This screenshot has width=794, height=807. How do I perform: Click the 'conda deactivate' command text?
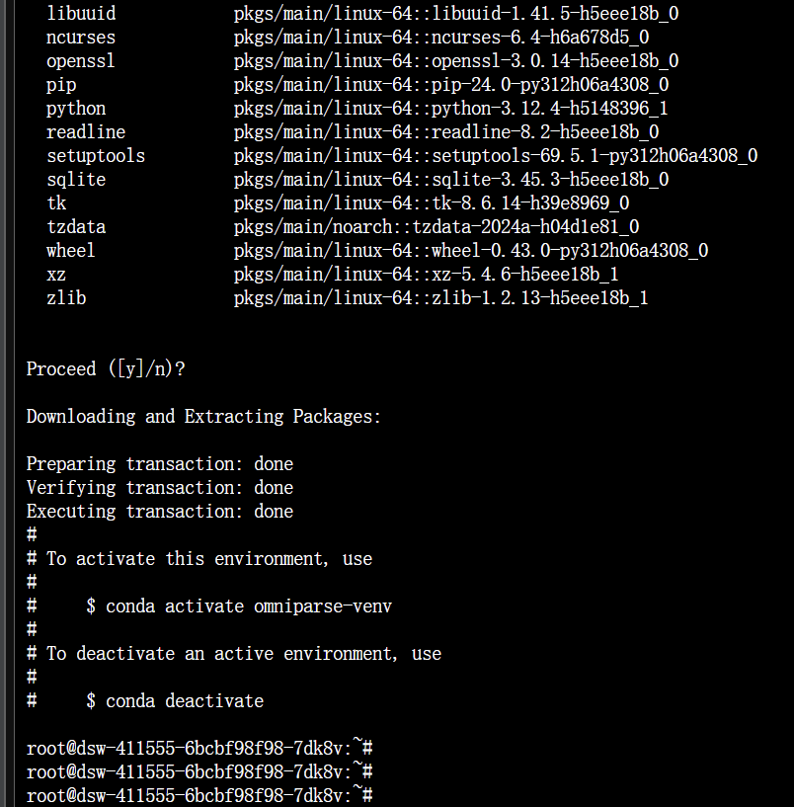click(x=185, y=700)
